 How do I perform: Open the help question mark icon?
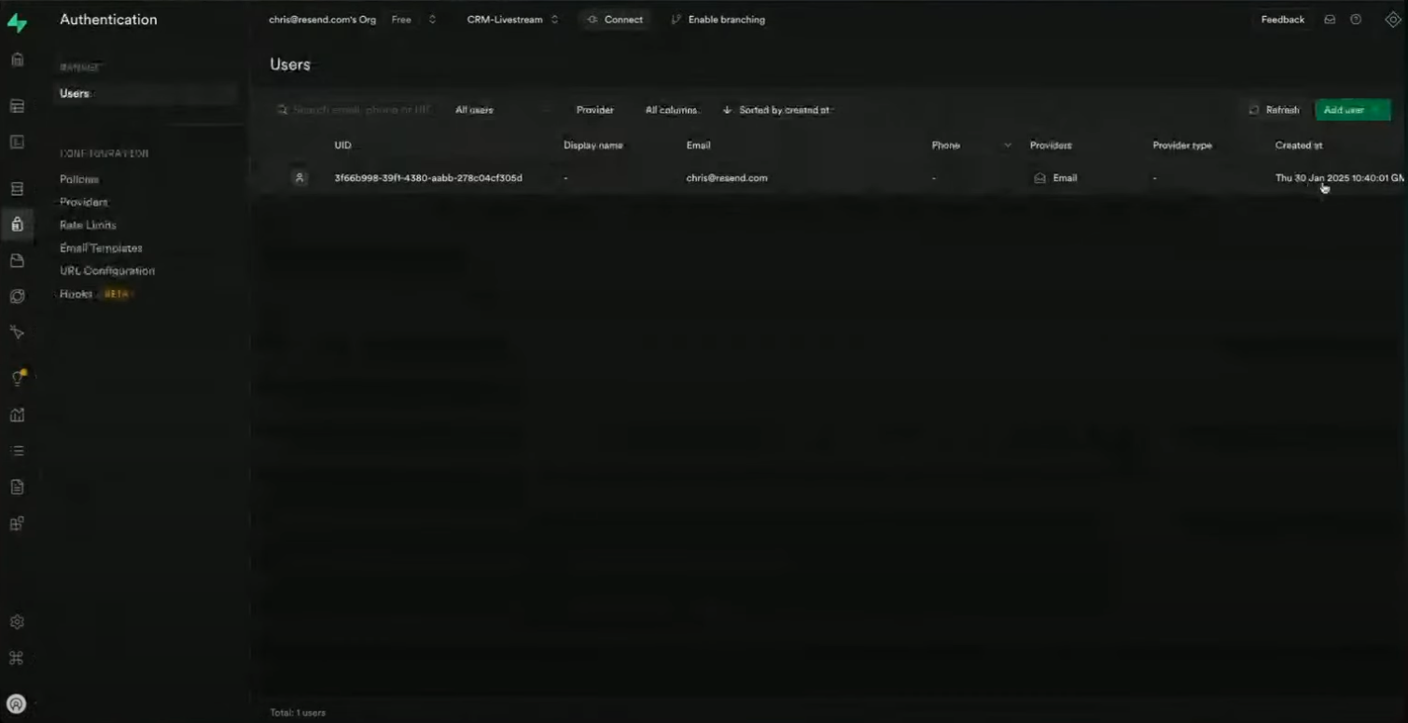(x=1356, y=20)
